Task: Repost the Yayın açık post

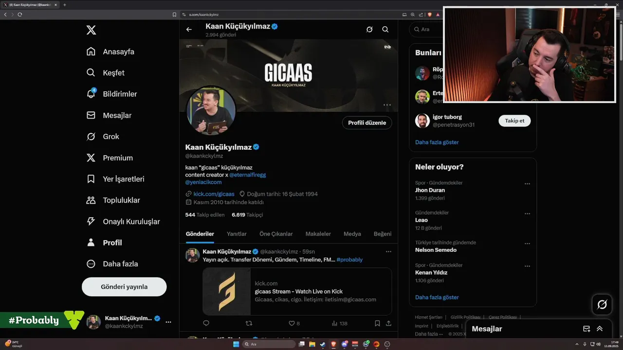Action: click(249, 323)
